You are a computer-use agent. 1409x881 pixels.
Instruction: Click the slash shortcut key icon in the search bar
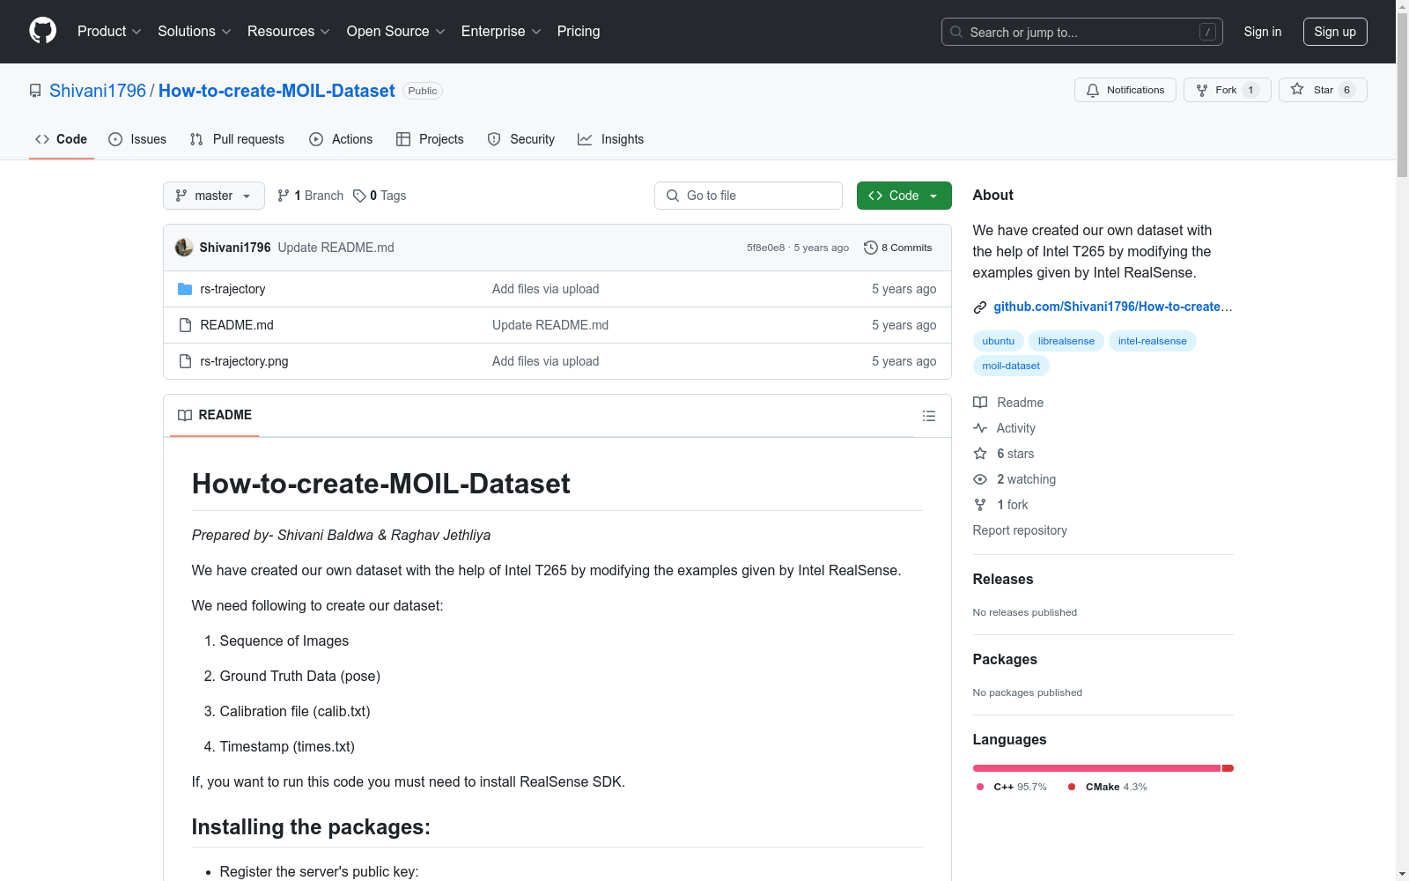click(1207, 32)
